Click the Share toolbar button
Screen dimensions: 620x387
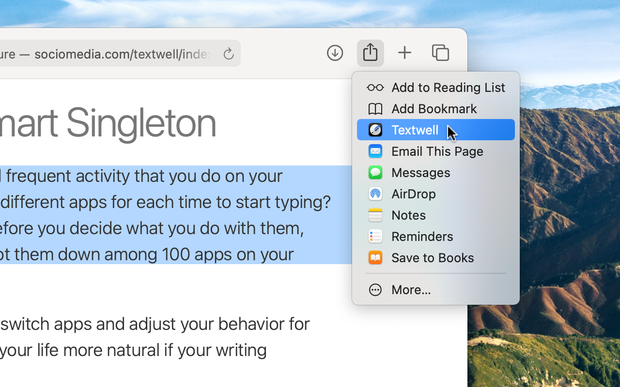[371, 53]
